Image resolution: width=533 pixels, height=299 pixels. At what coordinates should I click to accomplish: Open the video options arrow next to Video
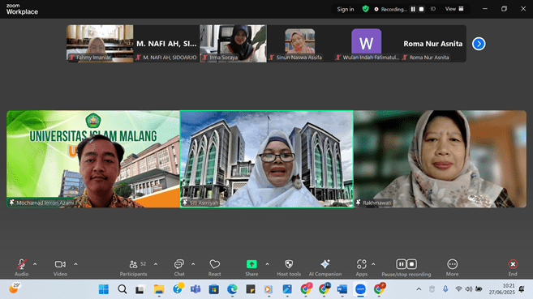coord(75,264)
